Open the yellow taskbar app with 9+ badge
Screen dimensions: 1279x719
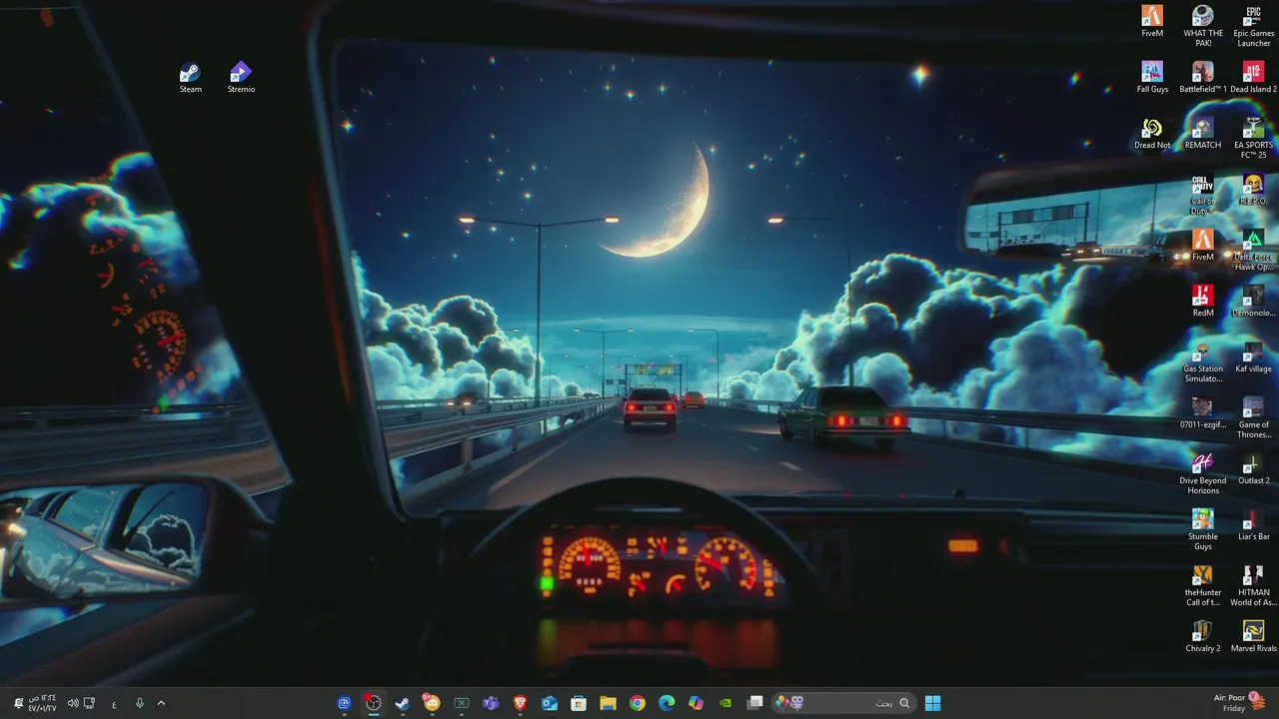coord(432,703)
